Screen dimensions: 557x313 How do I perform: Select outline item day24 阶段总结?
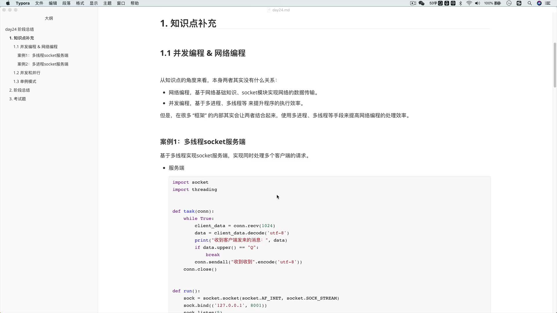point(19,29)
